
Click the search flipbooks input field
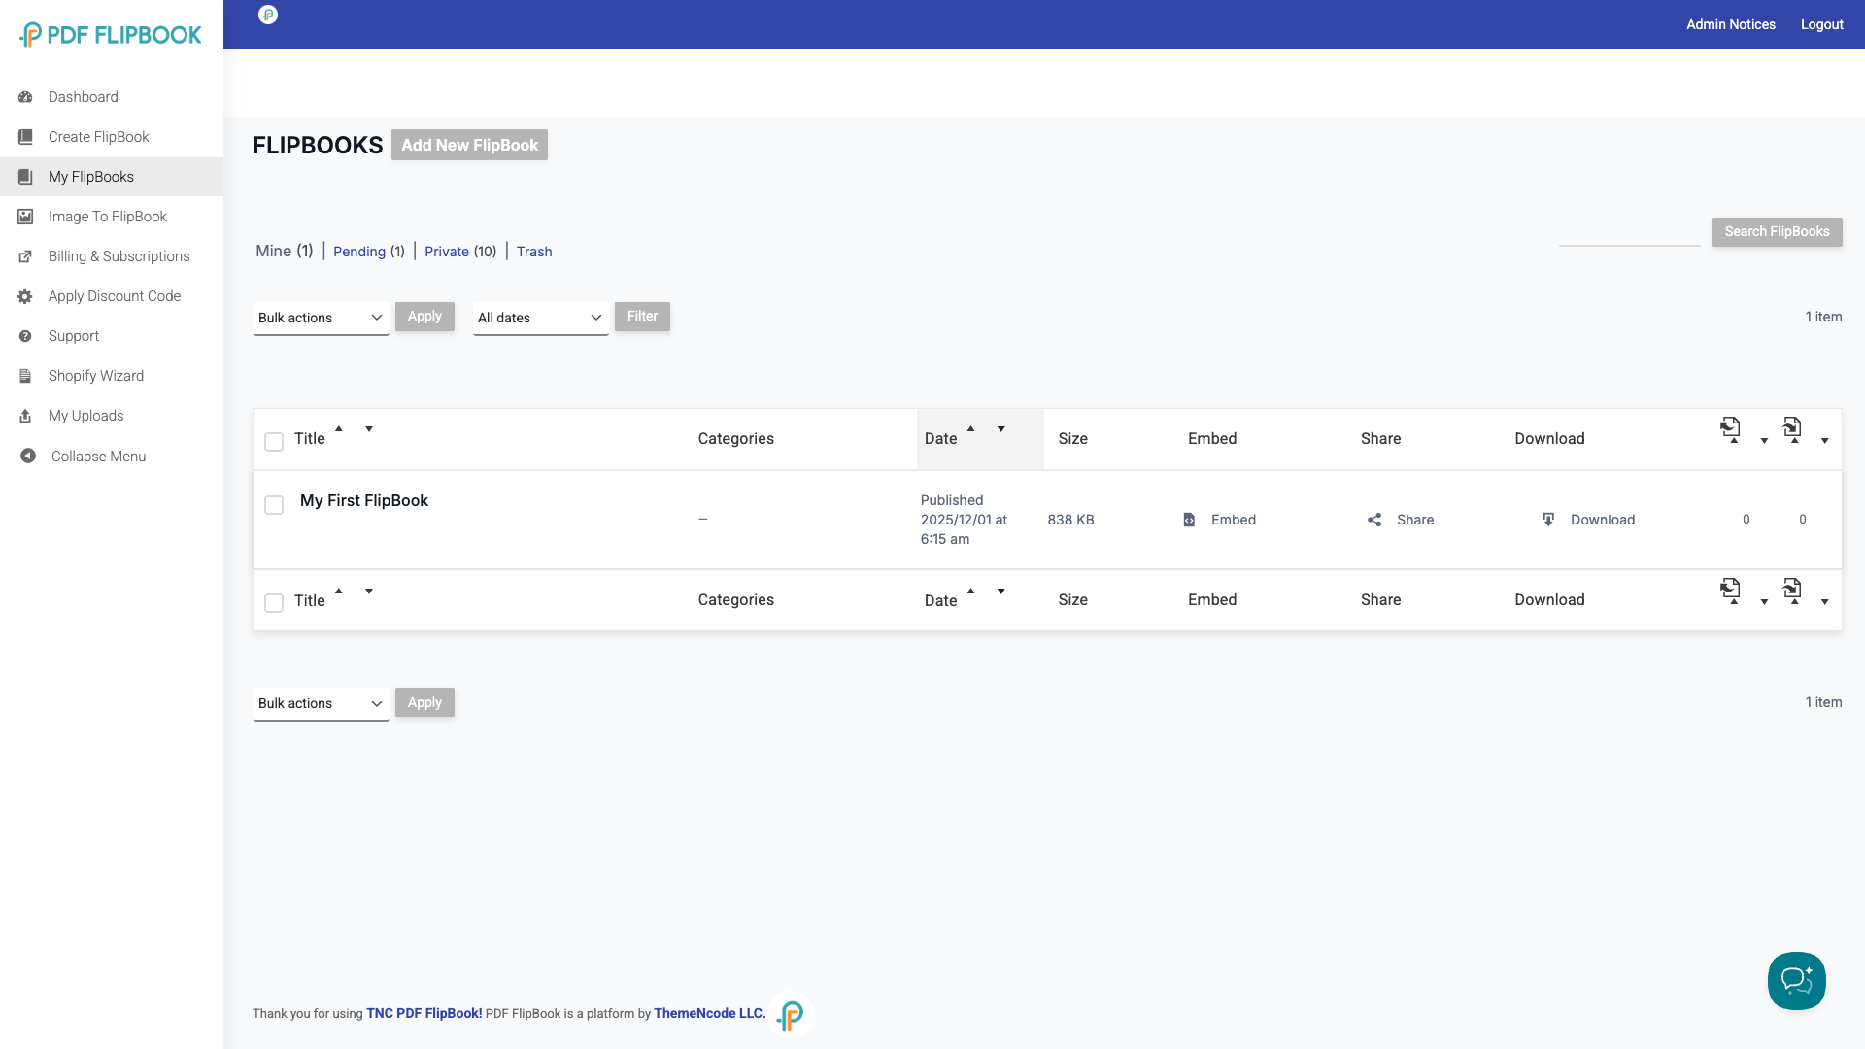pos(1629,232)
